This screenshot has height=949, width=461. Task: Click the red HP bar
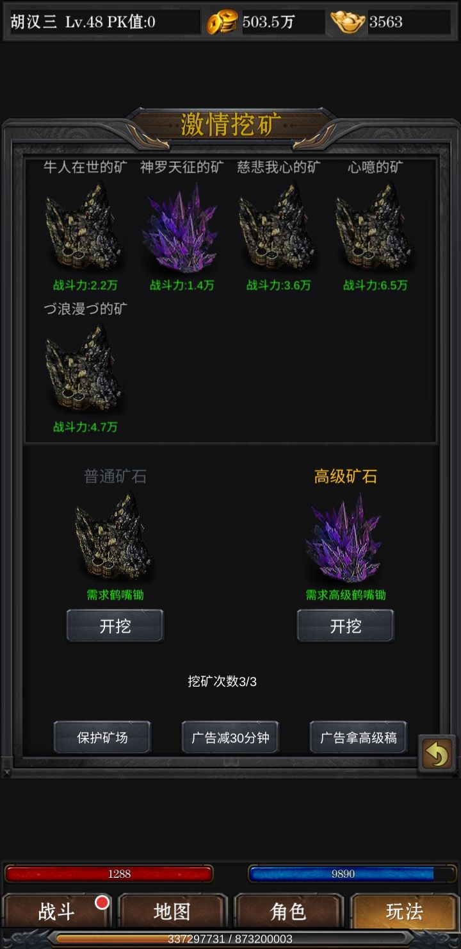coord(109,873)
